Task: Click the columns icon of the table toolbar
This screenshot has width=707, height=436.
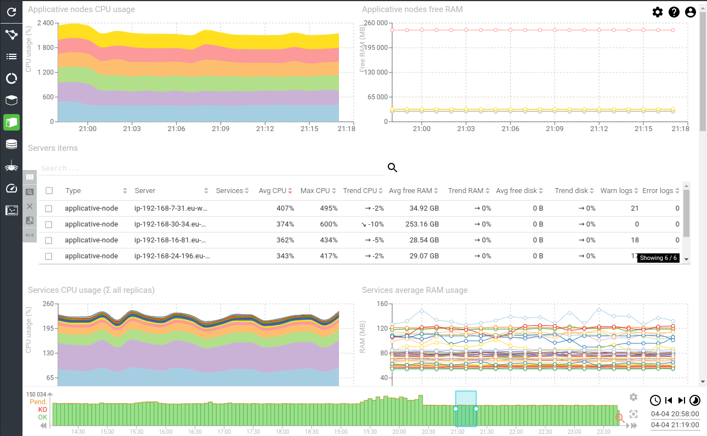Action: coord(30,177)
